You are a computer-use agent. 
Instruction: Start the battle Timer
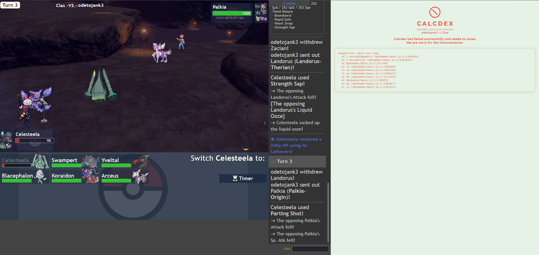coord(243,178)
